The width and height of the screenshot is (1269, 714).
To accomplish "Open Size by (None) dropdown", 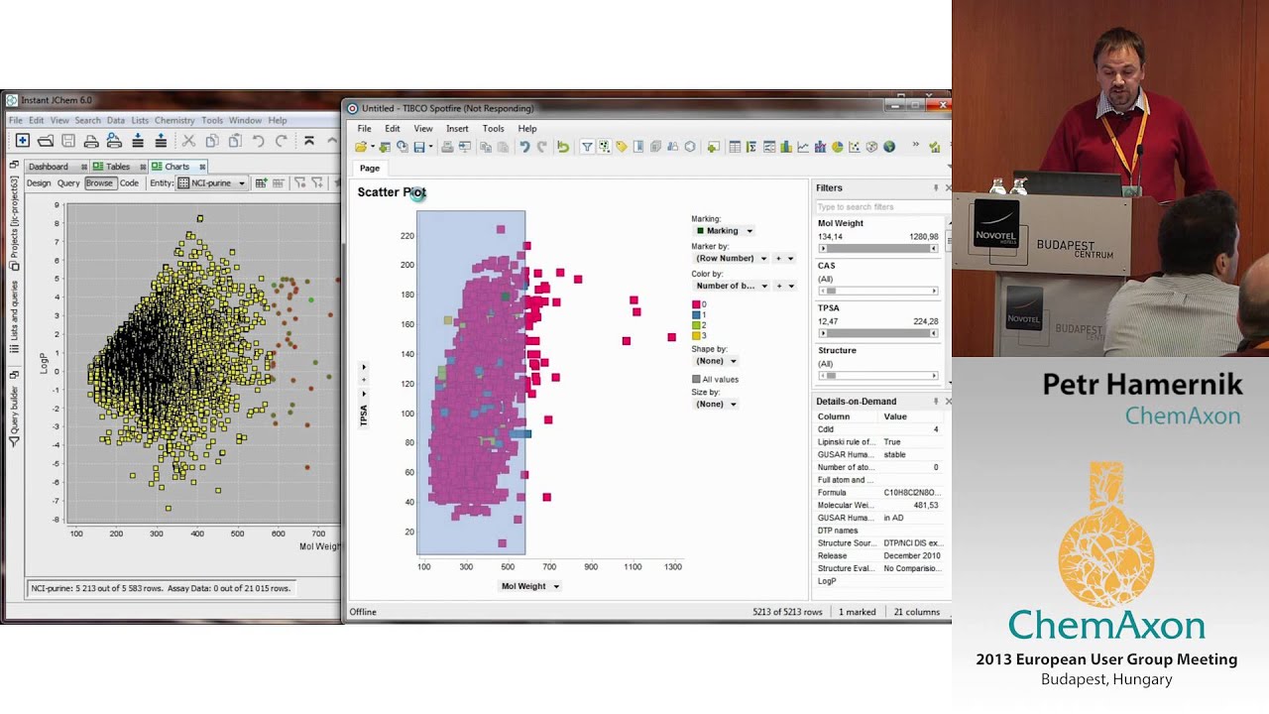I will (716, 404).
